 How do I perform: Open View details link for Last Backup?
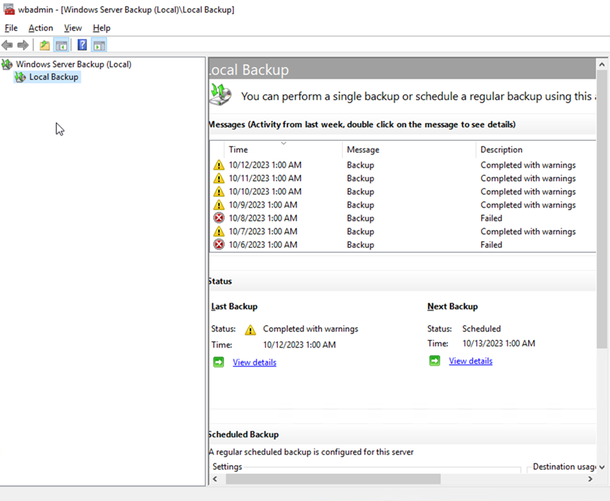tap(255, 363)
